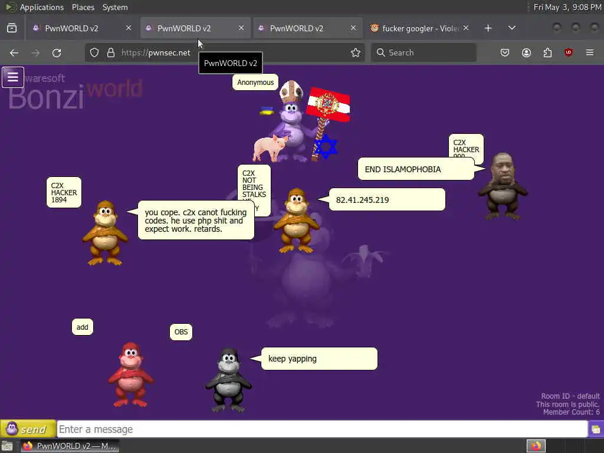The height and width of the screenshot is (453, 604).
Task: Open the extensions puzzle icon
Action: click(x=547, y=52)
